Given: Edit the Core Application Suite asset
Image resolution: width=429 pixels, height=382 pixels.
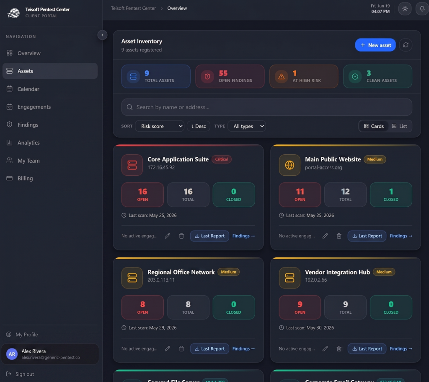Looking at the screenshot, I should [168, 236].
